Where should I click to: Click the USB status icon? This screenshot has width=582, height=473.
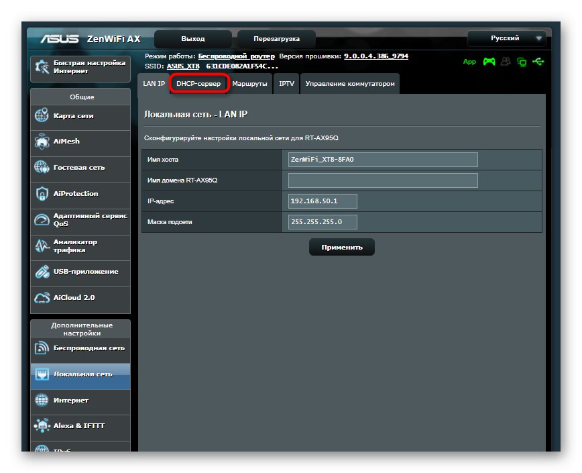[x=538, y=62]
